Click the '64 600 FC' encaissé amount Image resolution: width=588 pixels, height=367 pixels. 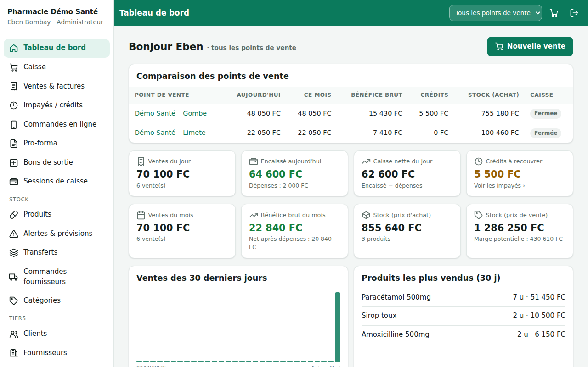tap(276, 174)
